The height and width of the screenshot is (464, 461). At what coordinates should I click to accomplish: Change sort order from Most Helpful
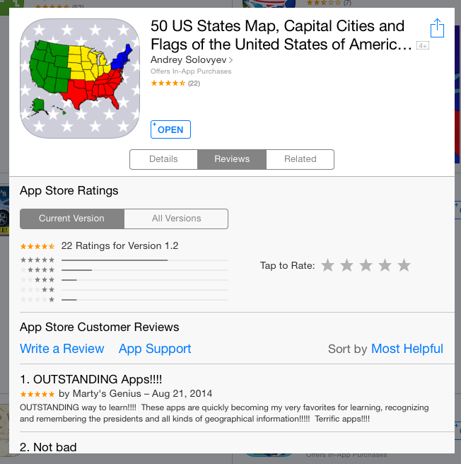click(407, 349)
